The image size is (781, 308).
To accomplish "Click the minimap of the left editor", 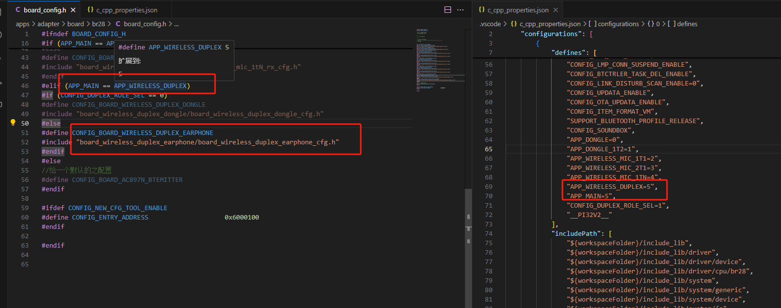I will pos(440,59).
